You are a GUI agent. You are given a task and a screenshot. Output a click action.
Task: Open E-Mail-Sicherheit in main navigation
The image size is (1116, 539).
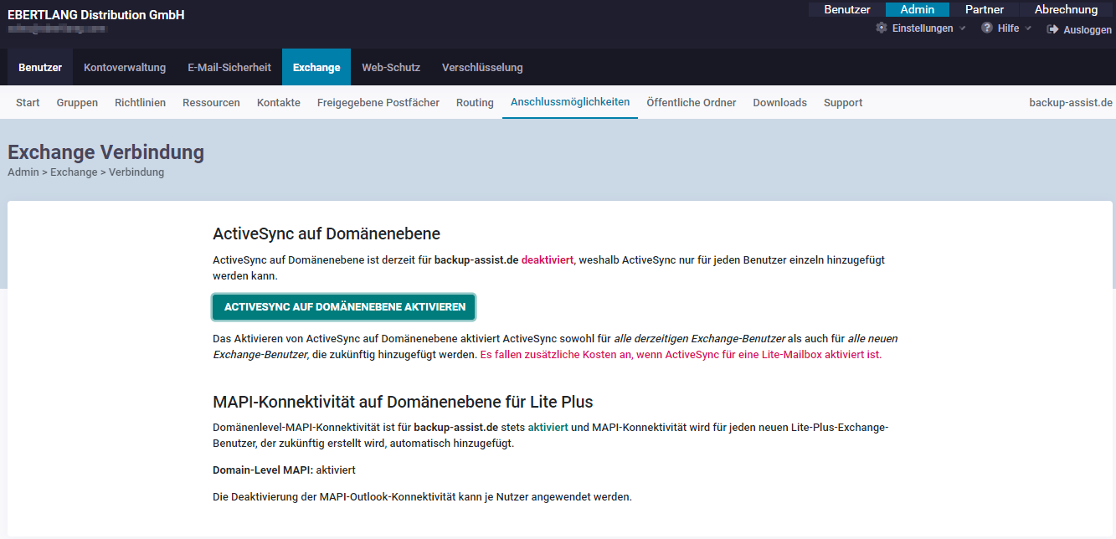(229, 68)
